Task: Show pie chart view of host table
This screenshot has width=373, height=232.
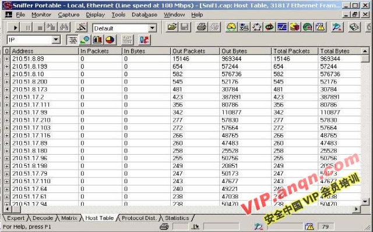Action: [110, 40]
